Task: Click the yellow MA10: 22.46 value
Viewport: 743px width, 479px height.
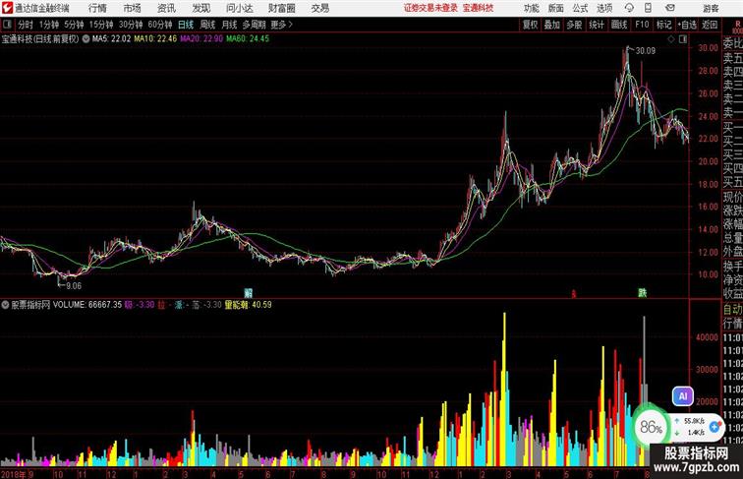Action: point(155,39)
